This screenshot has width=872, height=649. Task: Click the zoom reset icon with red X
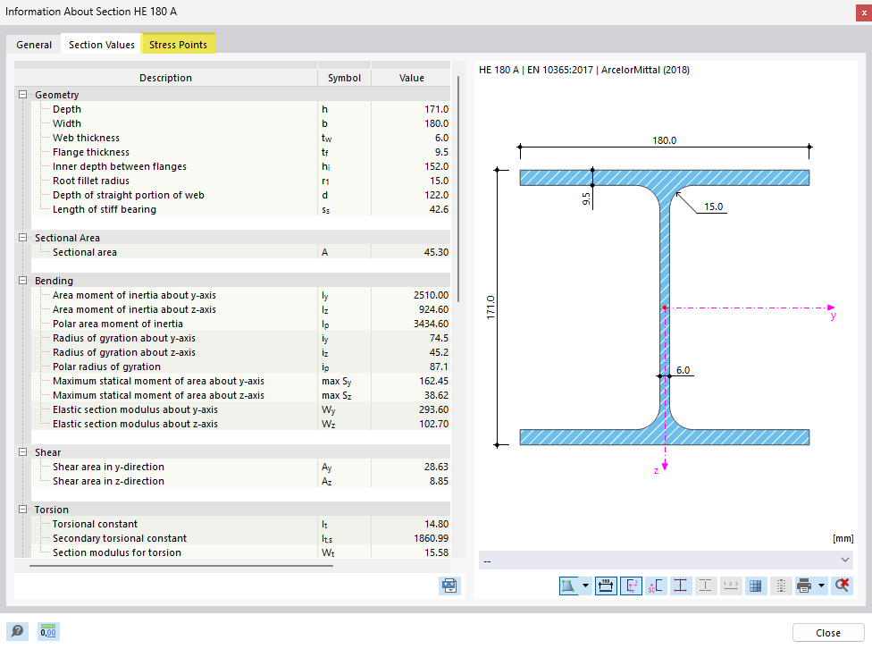point(842,586)
